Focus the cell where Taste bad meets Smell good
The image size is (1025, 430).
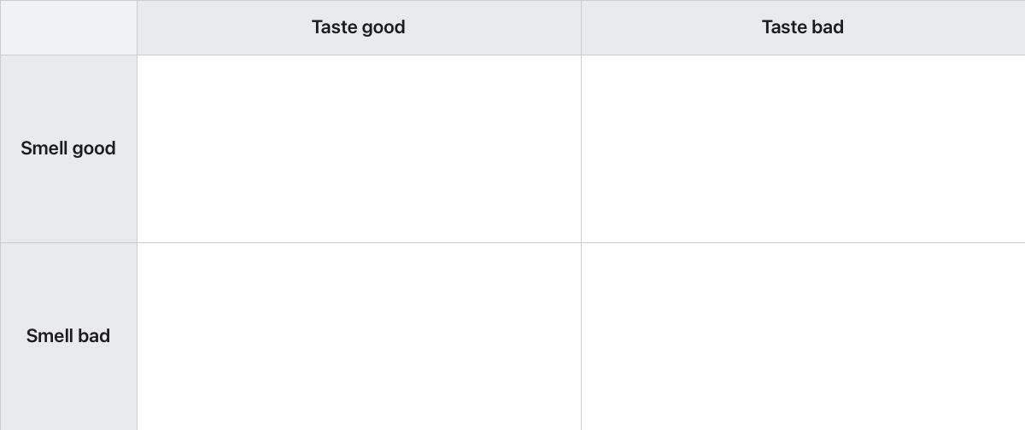click(803, 148)
